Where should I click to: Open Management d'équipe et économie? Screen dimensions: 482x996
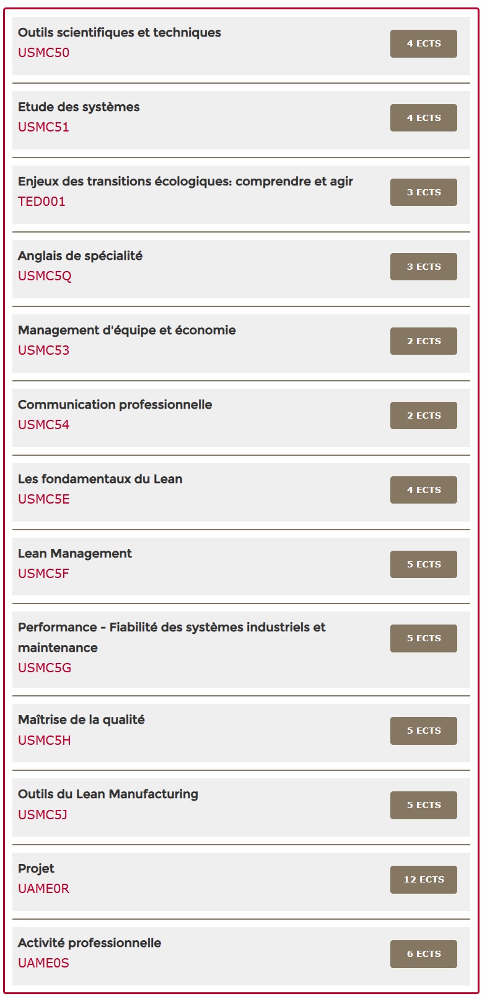click(126, 331)
